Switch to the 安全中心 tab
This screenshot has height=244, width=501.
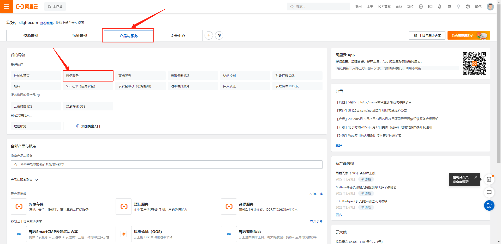point(178,36)
